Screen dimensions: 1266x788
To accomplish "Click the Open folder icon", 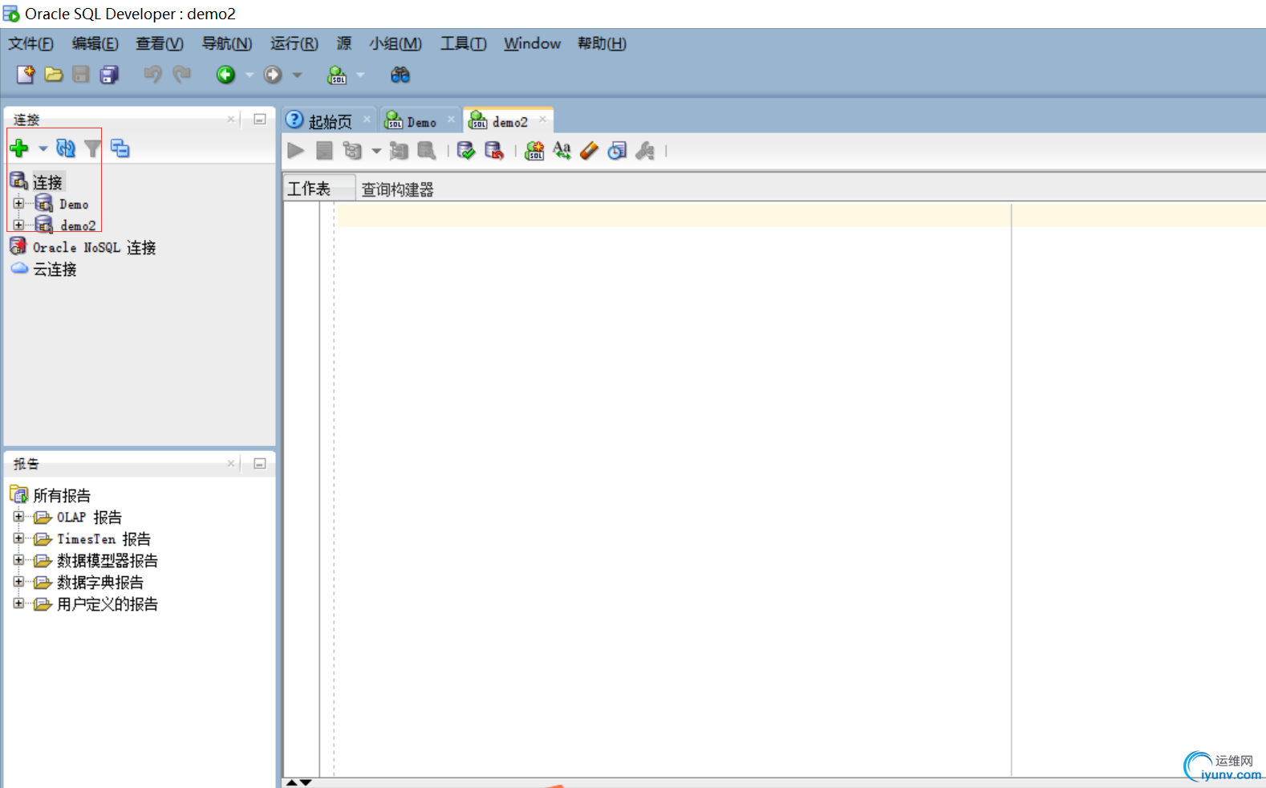I will [54, 75].
